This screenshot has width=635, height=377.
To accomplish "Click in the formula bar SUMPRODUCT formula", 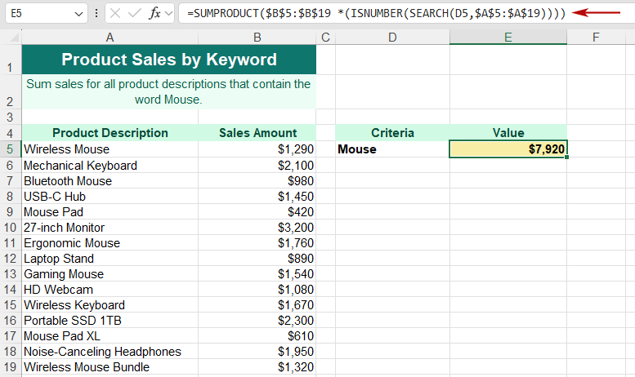I will 376,13.
